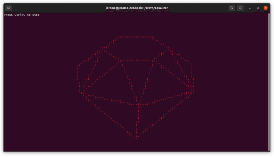Click the jerome@jerome-ZenBook window title
The height and width of the screenshot is (157, 274).
point(137,8)
